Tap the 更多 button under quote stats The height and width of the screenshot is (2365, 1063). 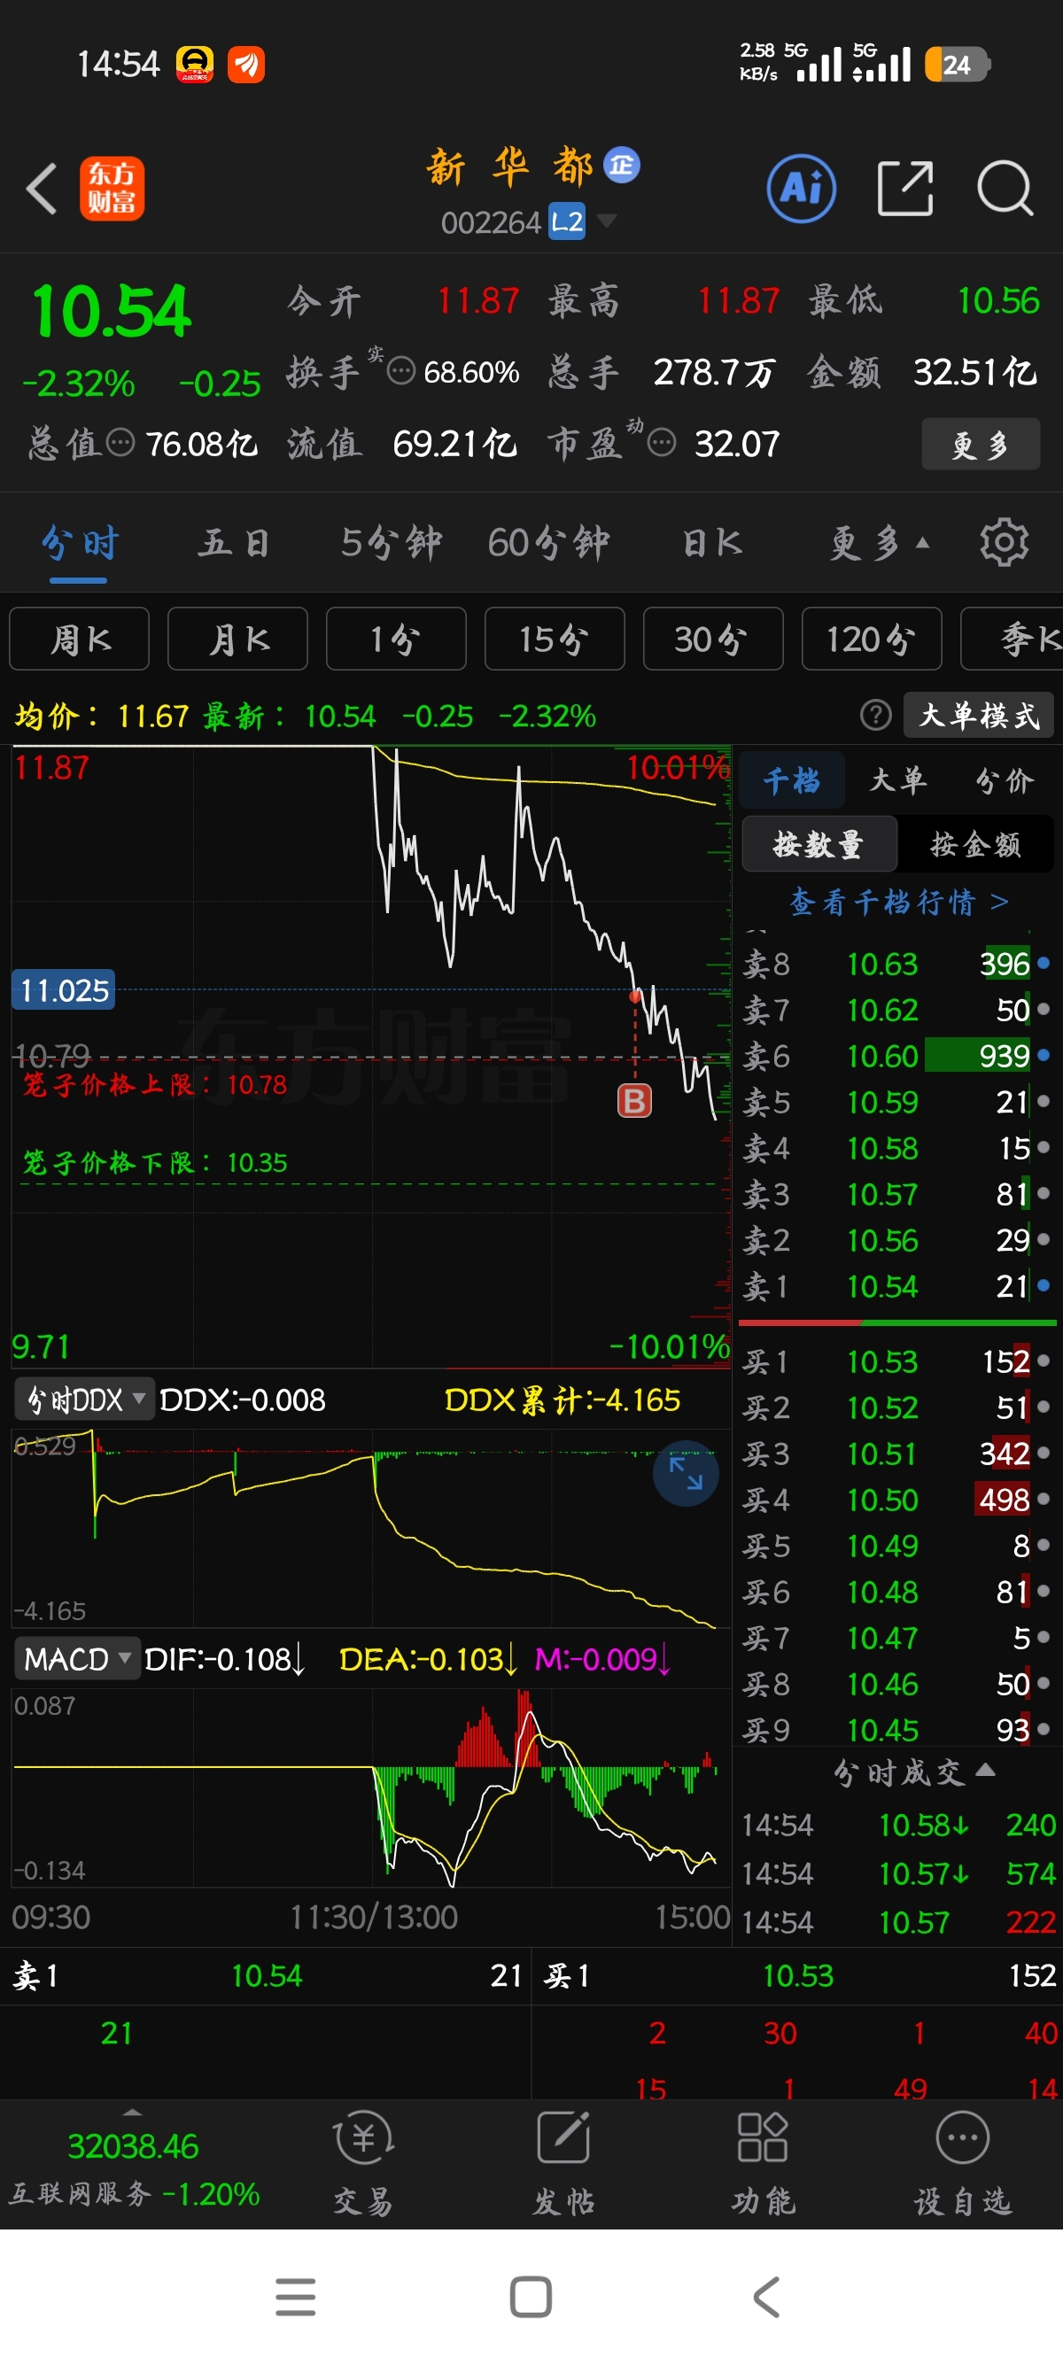pyautogui.click(x=981, y=445)
